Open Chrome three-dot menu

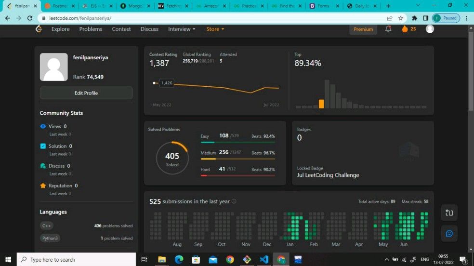point(467,18)
